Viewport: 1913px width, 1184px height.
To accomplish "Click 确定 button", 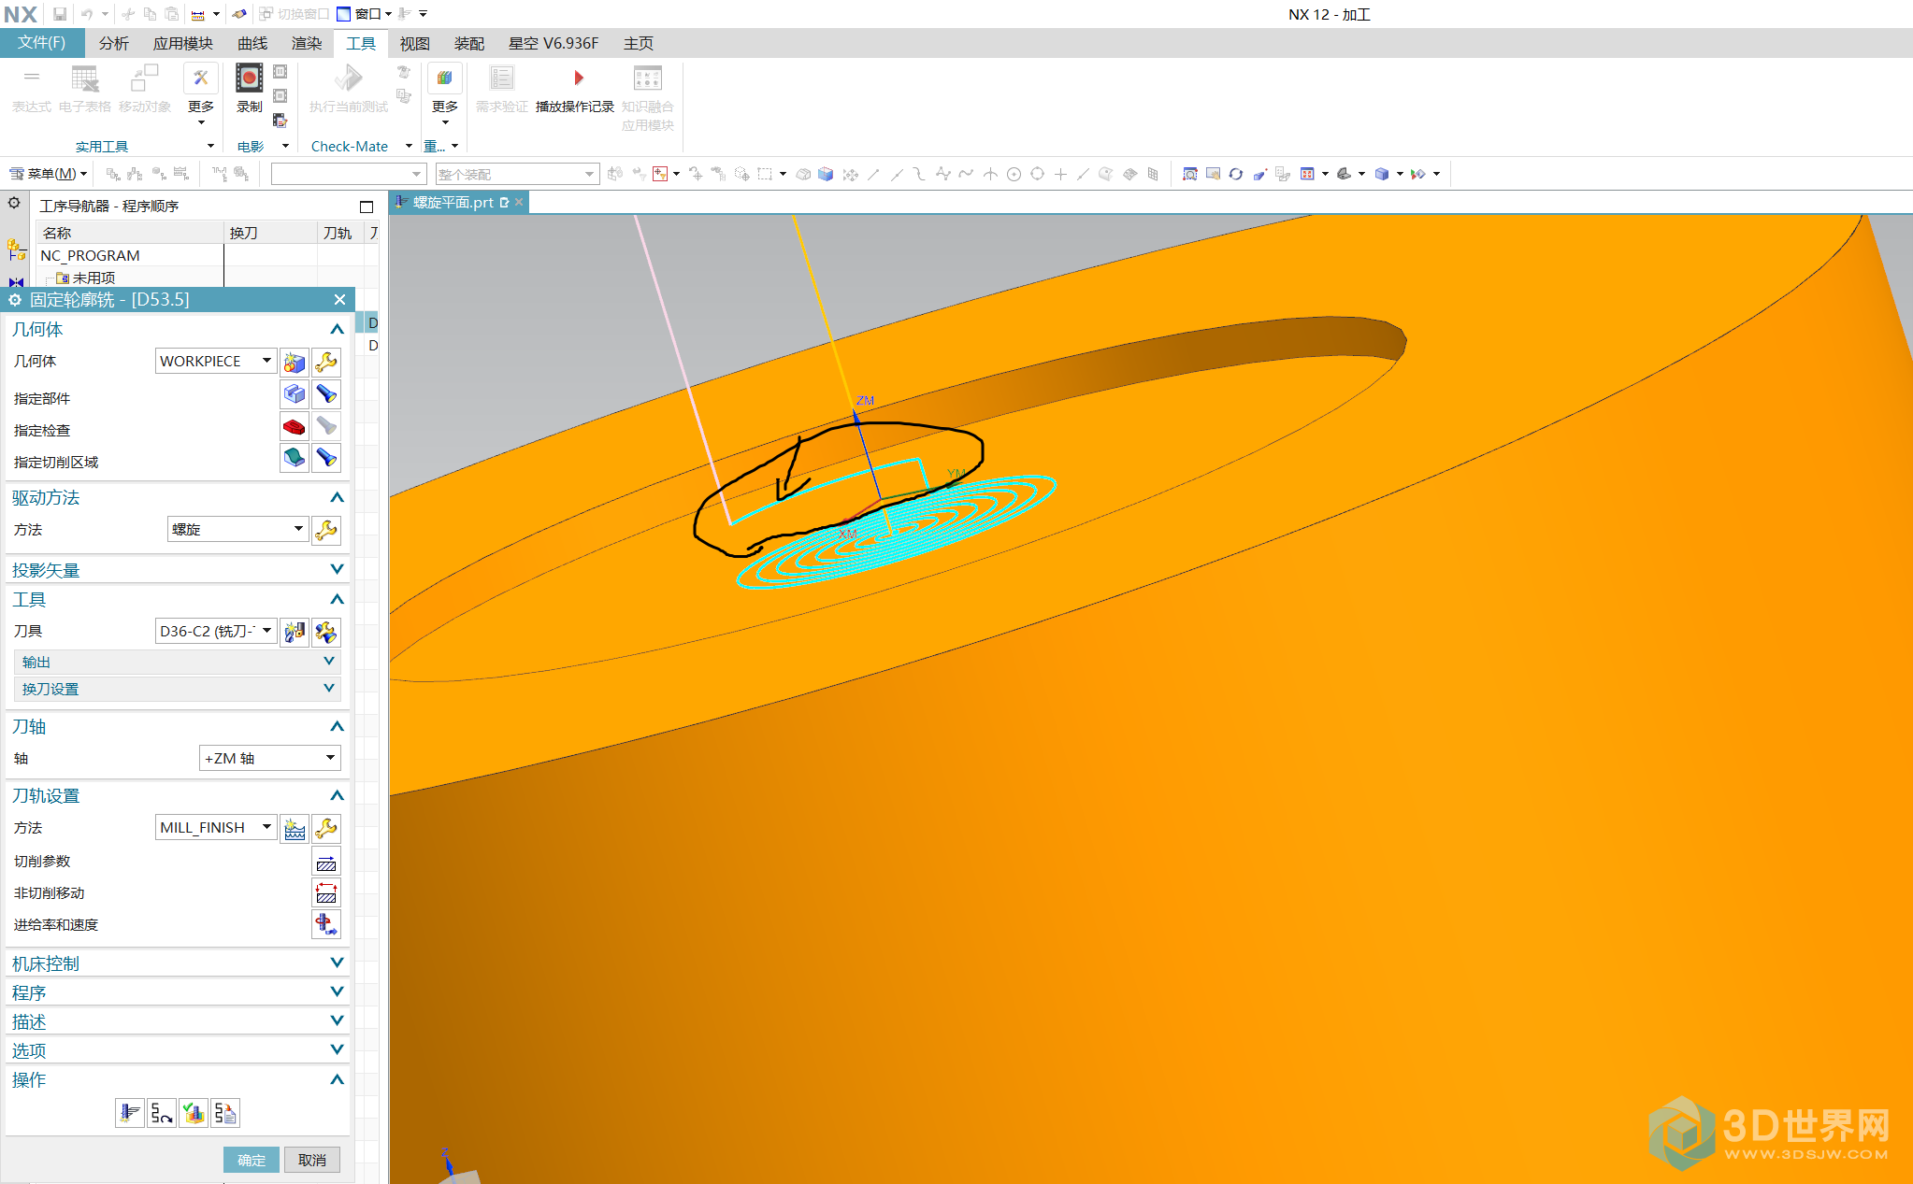I will [251, 1160].
